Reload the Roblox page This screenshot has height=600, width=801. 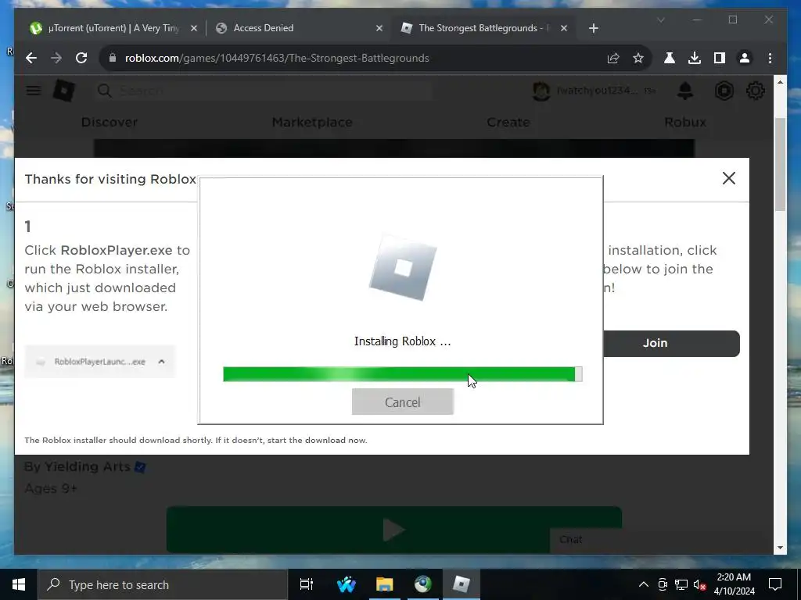coord(81,58)
